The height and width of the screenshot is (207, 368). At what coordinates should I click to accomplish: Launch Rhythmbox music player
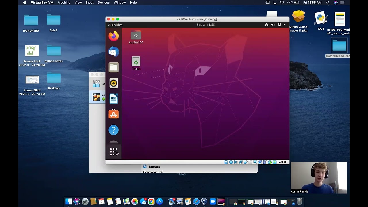point(114,83)
